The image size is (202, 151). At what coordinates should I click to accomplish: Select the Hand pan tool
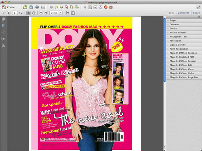click(x=34, y=13)
